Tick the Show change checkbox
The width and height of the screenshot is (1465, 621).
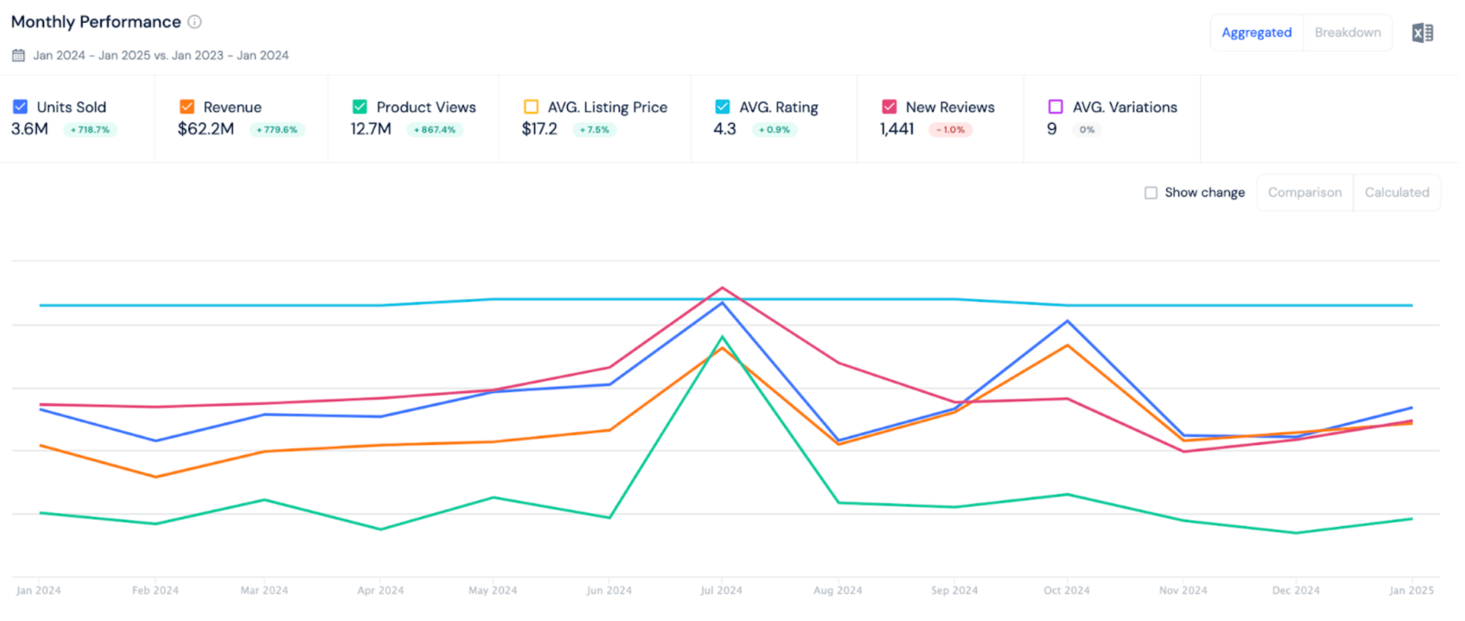(1151, 193)
